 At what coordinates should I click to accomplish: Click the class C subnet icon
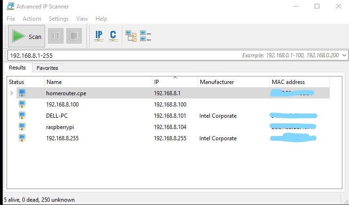[x=113, y=36]
